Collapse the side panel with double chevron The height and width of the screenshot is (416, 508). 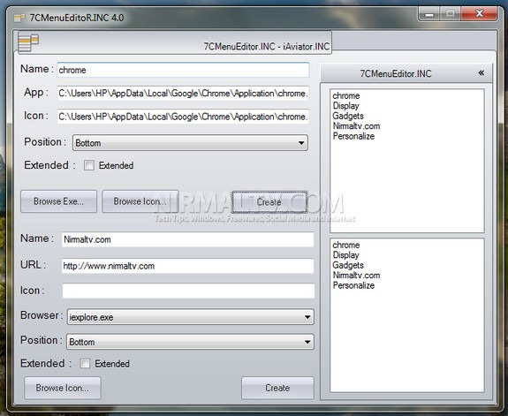[x=481, y=73]
